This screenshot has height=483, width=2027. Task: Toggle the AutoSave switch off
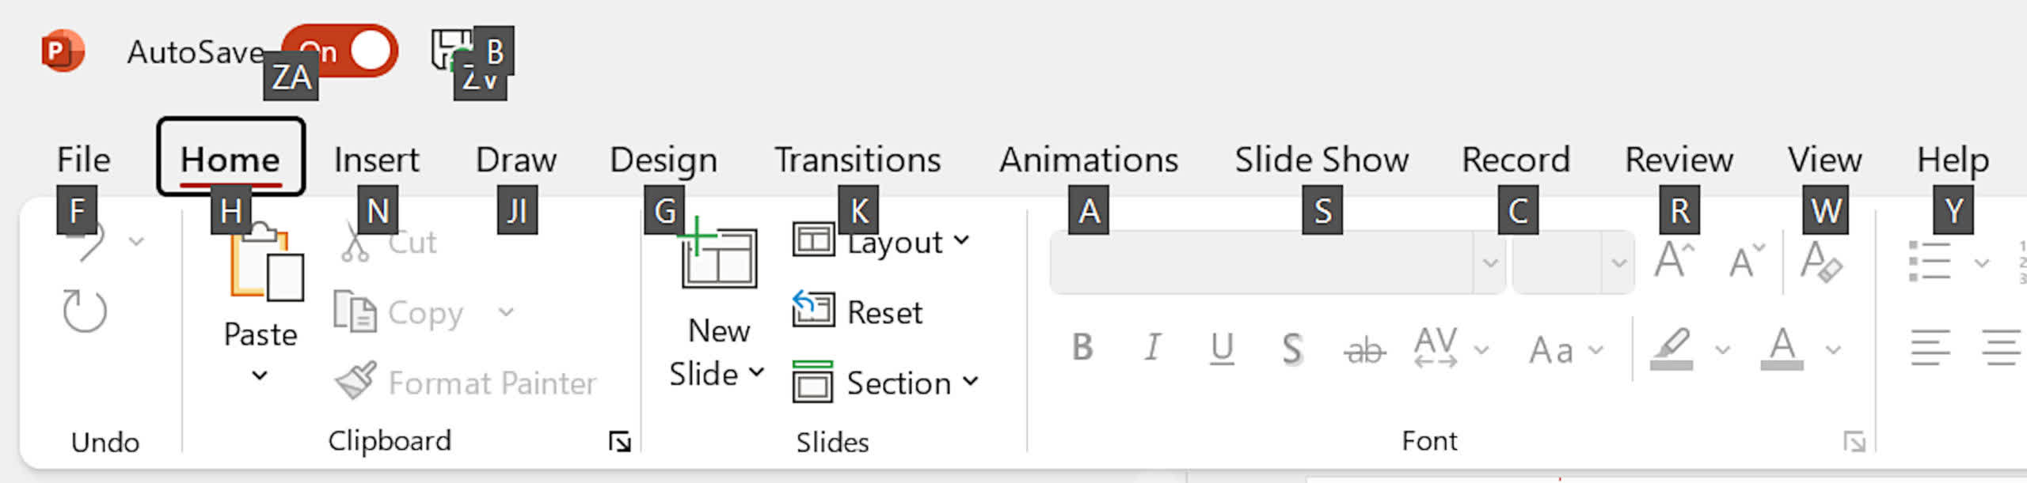[x=340, y=51]
